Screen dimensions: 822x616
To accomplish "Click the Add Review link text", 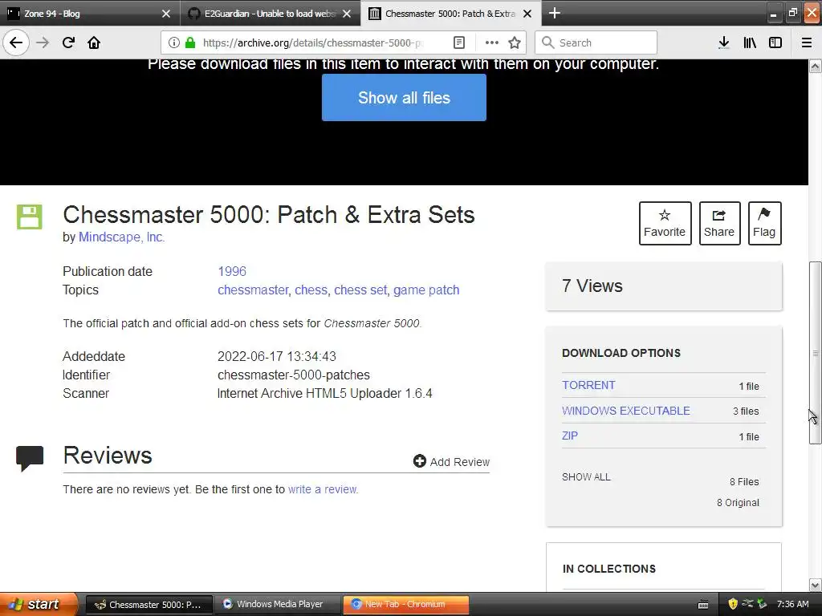I will (x=460, y=462).
